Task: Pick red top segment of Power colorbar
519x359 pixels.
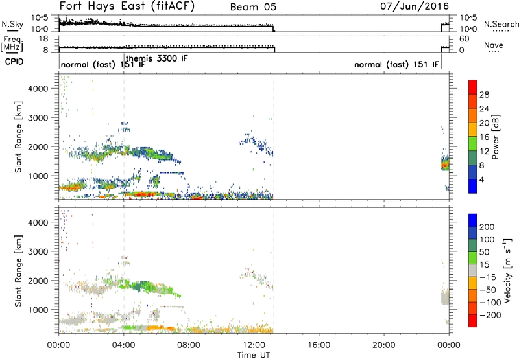Action: click(473, 87)
